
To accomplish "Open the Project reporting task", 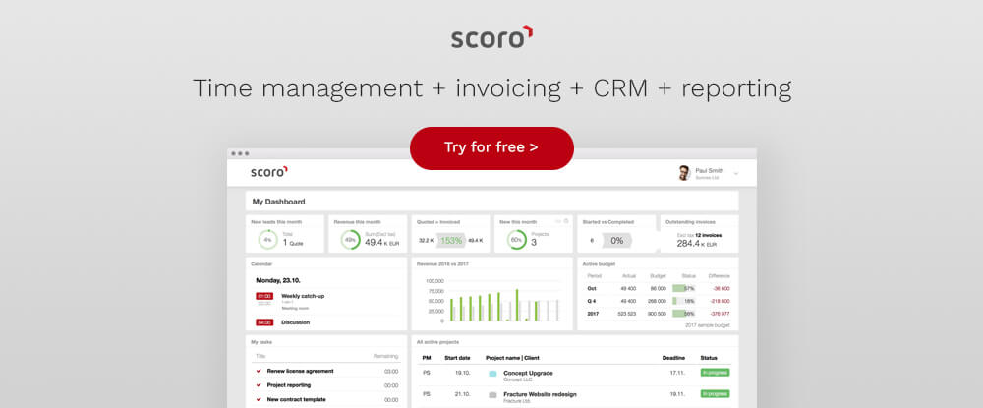I will 289,385.
